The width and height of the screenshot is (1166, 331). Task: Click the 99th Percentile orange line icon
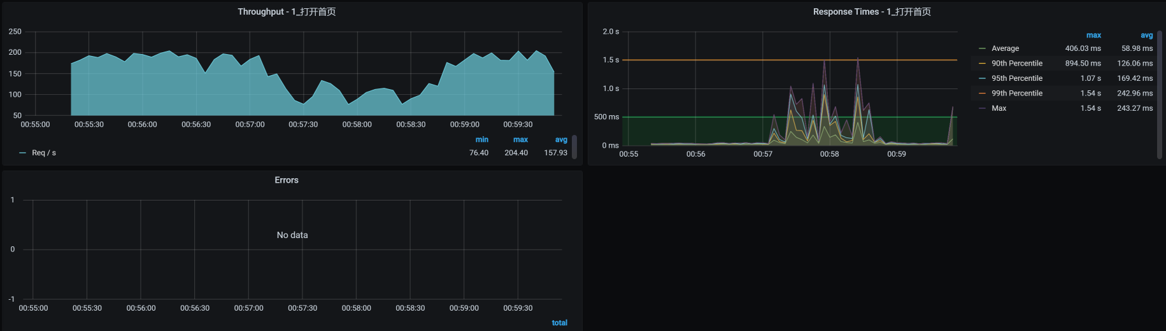982,93
